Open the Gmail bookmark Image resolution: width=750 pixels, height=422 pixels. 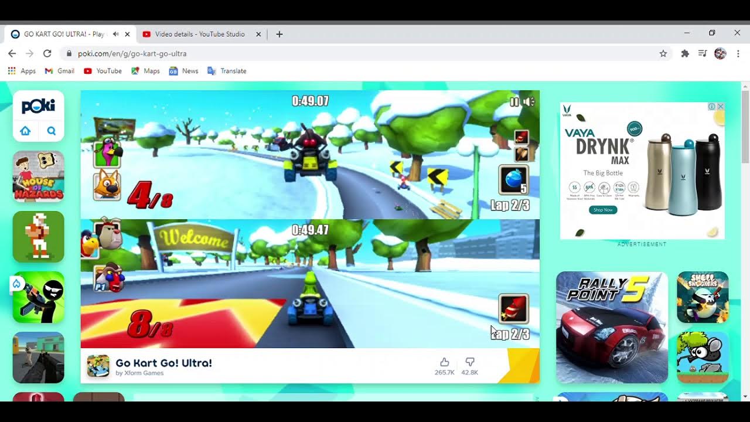(60, 71)
